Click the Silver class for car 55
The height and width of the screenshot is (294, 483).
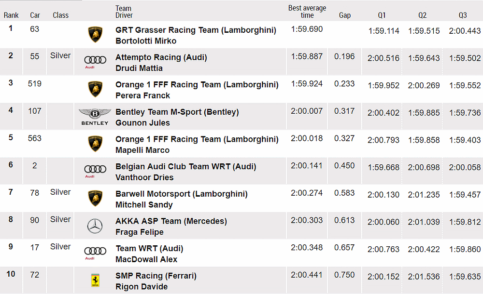pos(60,55)
